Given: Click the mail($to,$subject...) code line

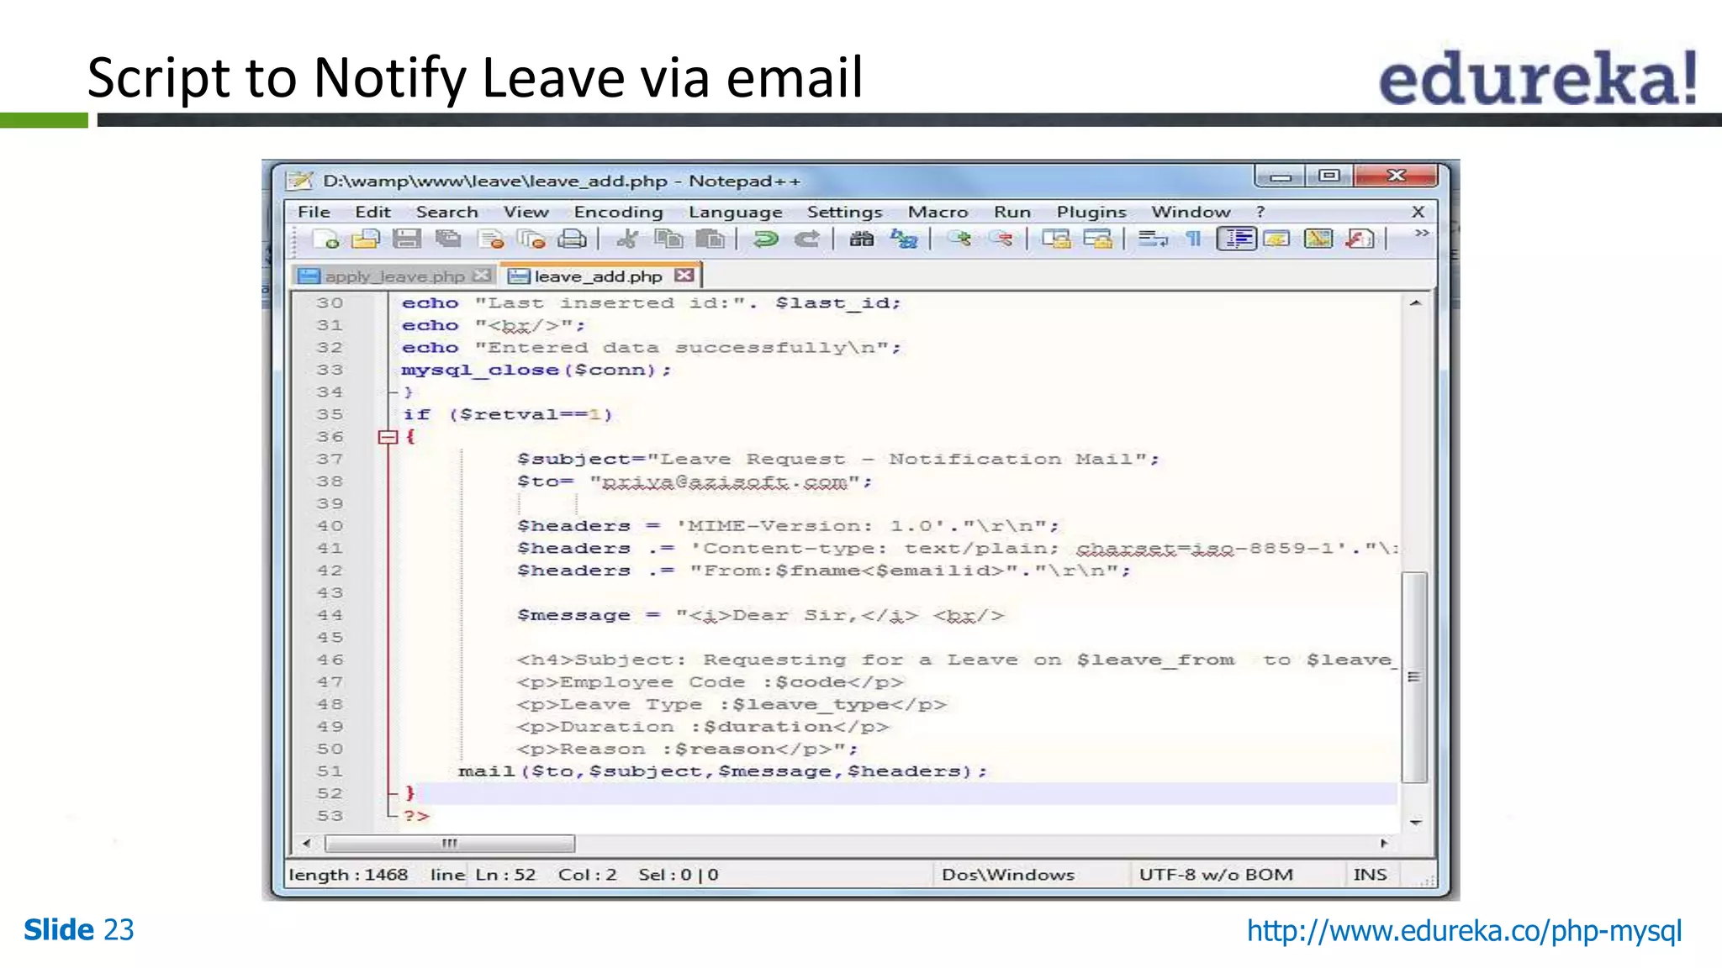Looking at the screenshot, I should tap(722, 771).
